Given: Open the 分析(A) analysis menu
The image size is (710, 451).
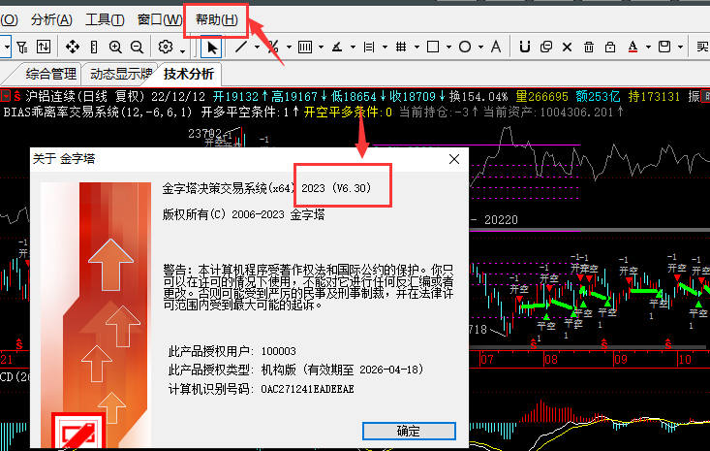Looking at the screenshot, I should tap(51, 20).
